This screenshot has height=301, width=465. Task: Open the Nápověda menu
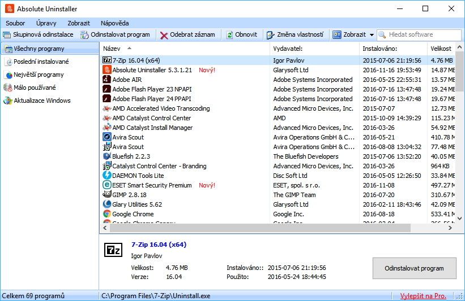(115, 23)
